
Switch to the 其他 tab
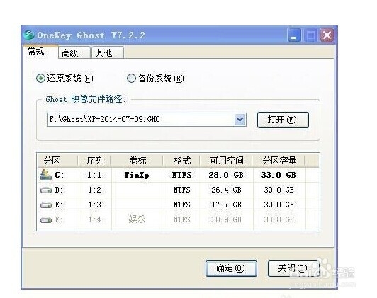click(108, 52)
